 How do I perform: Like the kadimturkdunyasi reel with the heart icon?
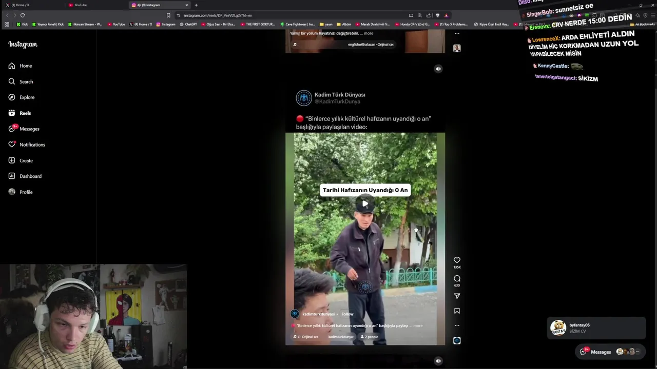click(x=457, y=260)
